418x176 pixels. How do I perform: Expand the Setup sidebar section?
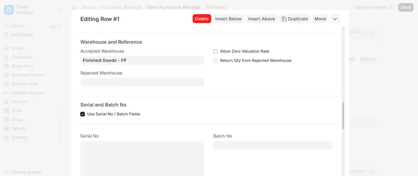click(x=60, y=120)
